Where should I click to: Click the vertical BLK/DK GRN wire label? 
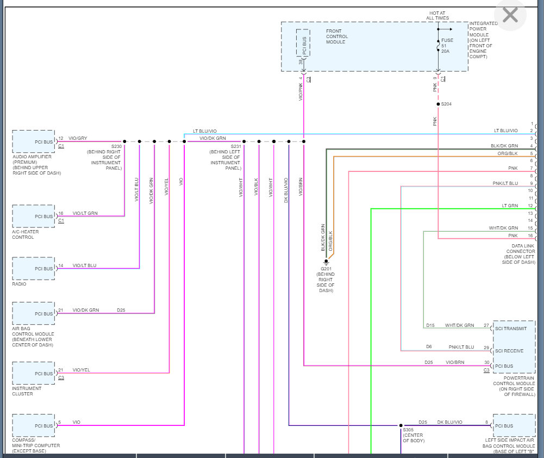tap(323, 238)
